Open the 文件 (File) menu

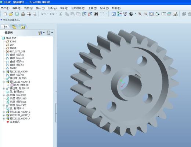pyautogui.click(x=5, y=8)
